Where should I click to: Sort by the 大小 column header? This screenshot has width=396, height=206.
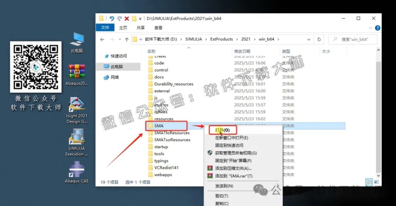[326, 51]
